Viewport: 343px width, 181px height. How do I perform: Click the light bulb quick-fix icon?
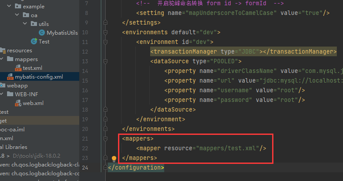click(x=114, y=158)
